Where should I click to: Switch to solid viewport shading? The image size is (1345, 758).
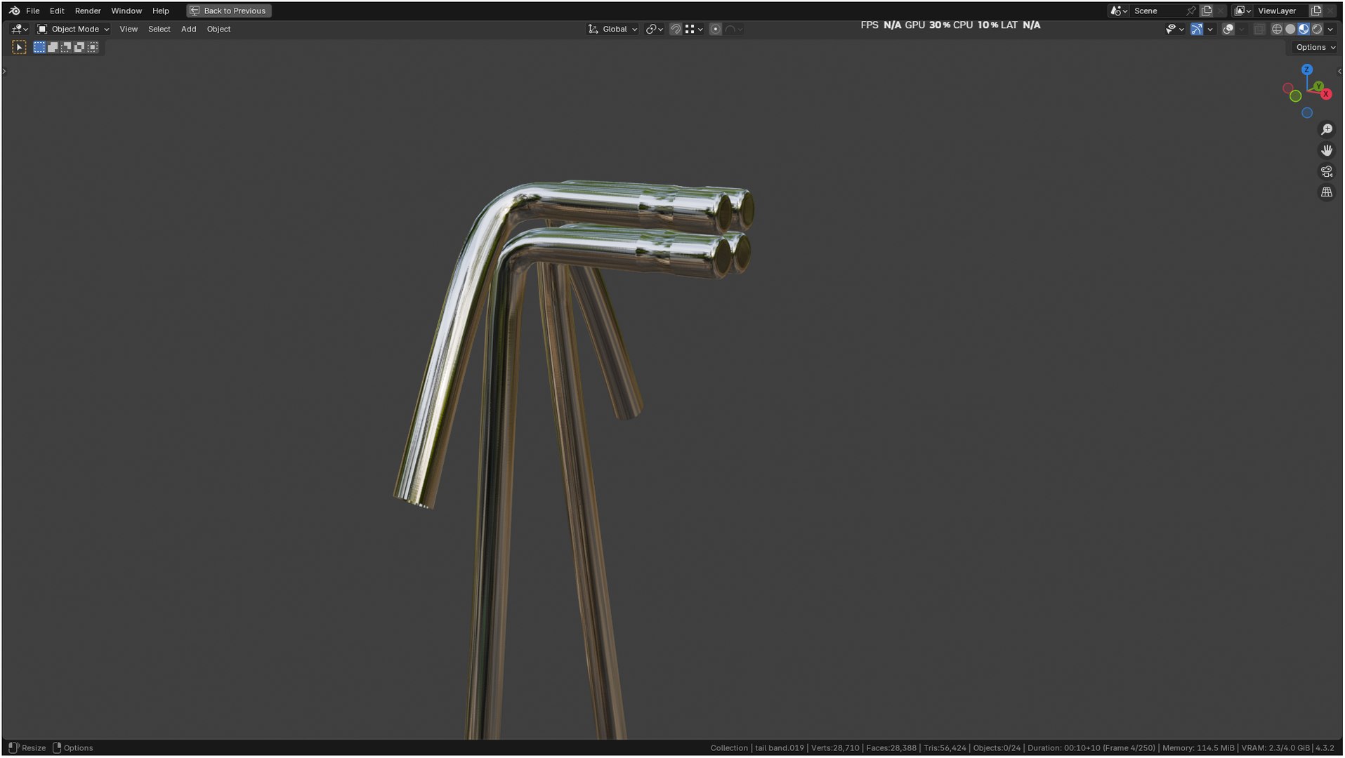pyautogui.click(x=1290, y=29)
